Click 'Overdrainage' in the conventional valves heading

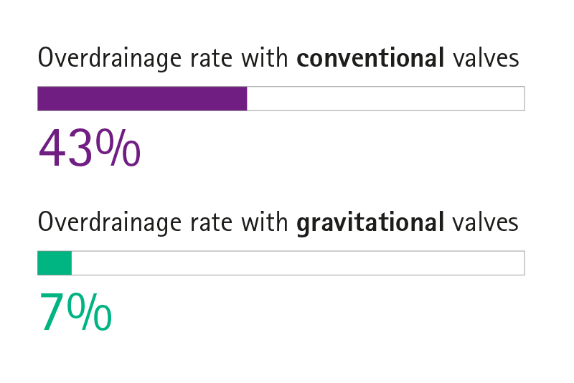110,59
